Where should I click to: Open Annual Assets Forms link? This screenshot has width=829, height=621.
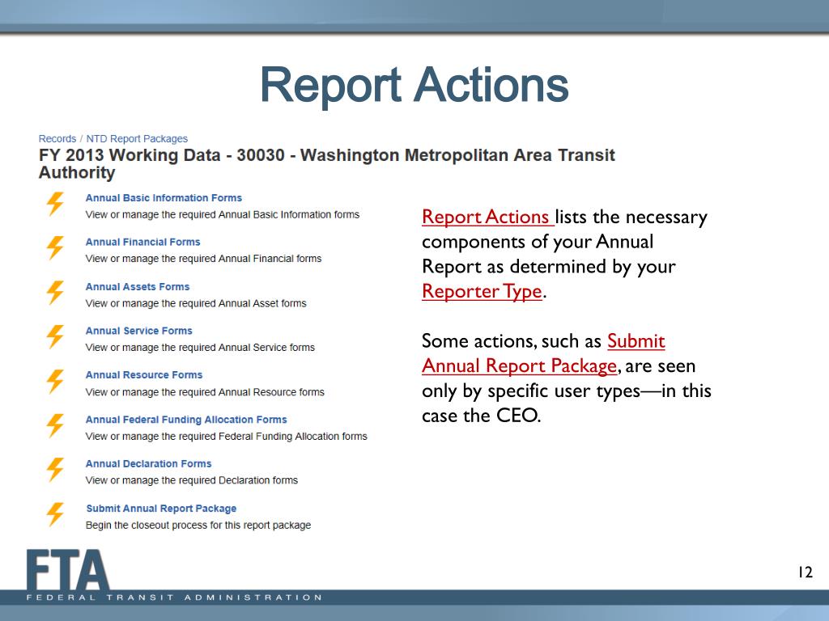[x=138, y=287]
